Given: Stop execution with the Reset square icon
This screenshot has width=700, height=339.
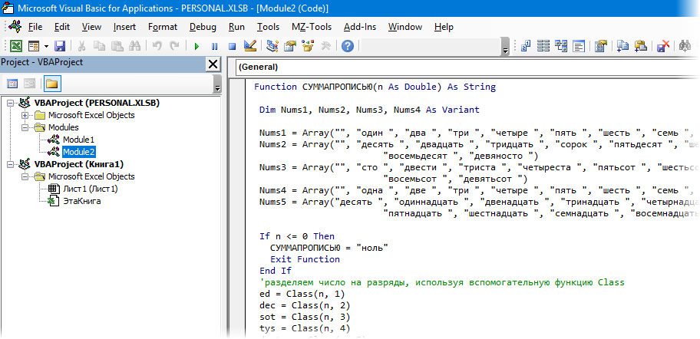Looking at the screenshot, I should pos(232,46).
